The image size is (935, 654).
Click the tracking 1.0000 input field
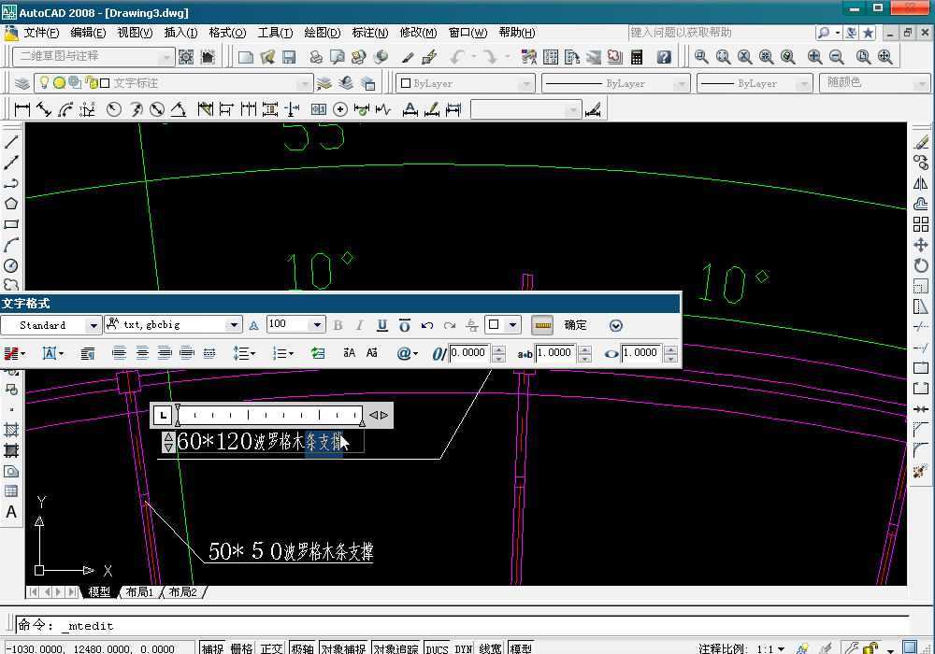click(554, 352)
